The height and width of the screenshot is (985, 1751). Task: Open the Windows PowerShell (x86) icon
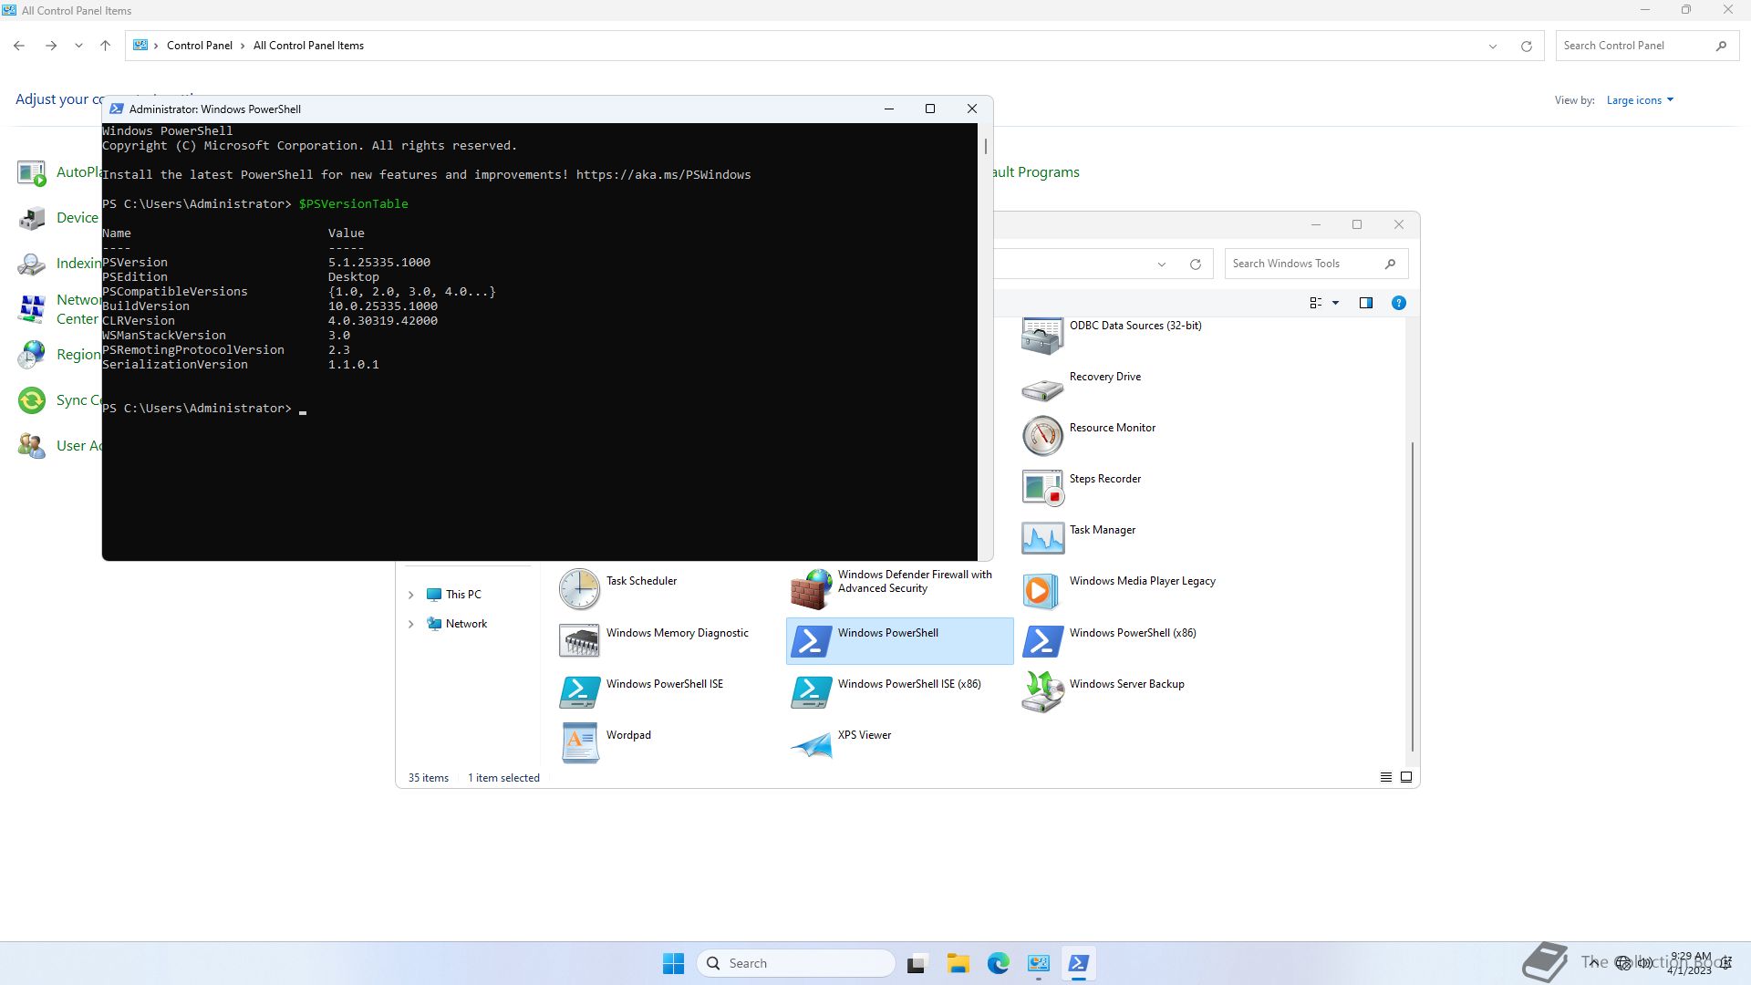(1042, 641)
